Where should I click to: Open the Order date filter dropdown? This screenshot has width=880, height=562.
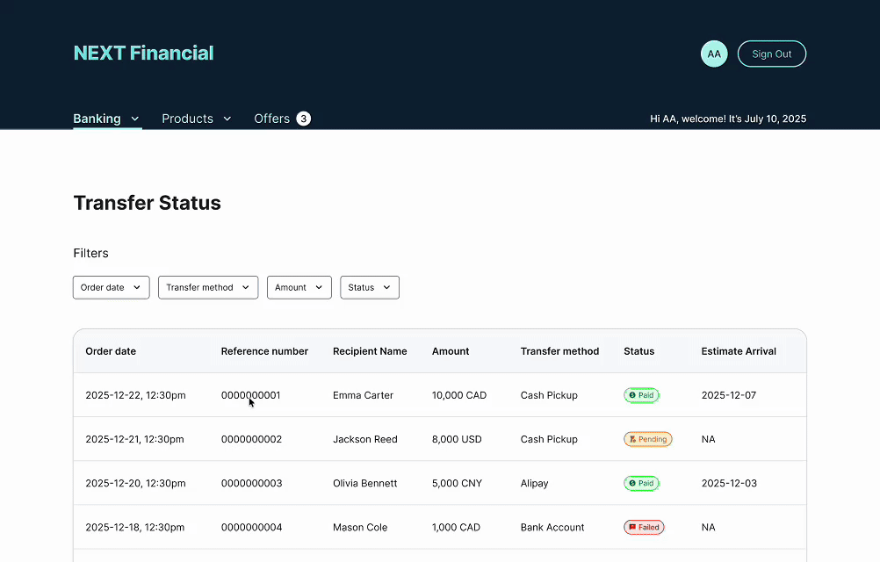[111, 287]
